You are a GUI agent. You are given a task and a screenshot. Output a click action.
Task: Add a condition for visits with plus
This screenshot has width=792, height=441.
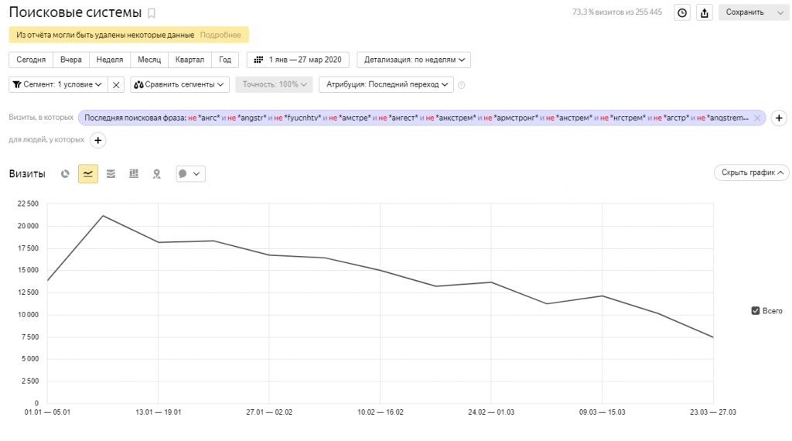779,118
